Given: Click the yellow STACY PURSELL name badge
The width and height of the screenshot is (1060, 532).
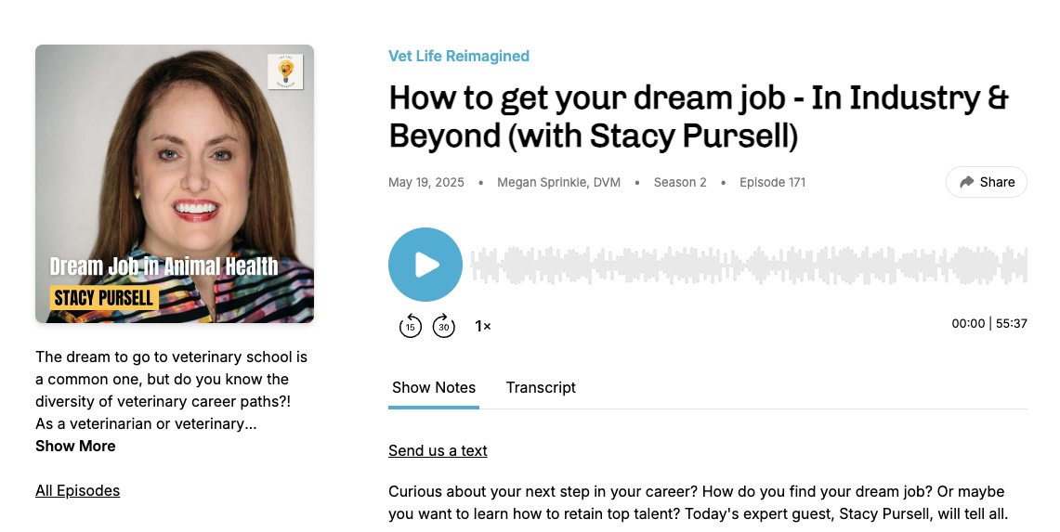Looking at the screenshot, I should click(104, 299).
